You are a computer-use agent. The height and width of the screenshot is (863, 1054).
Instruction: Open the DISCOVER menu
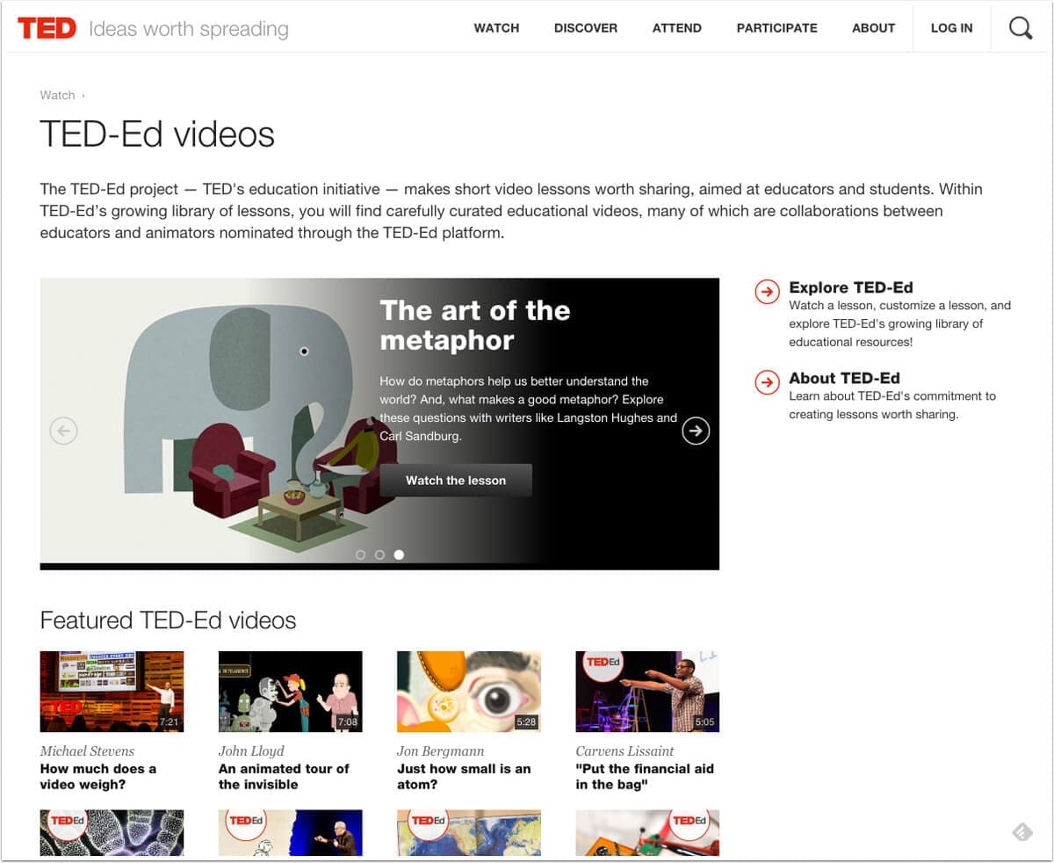pyautogui.click(x=586, y=28)
